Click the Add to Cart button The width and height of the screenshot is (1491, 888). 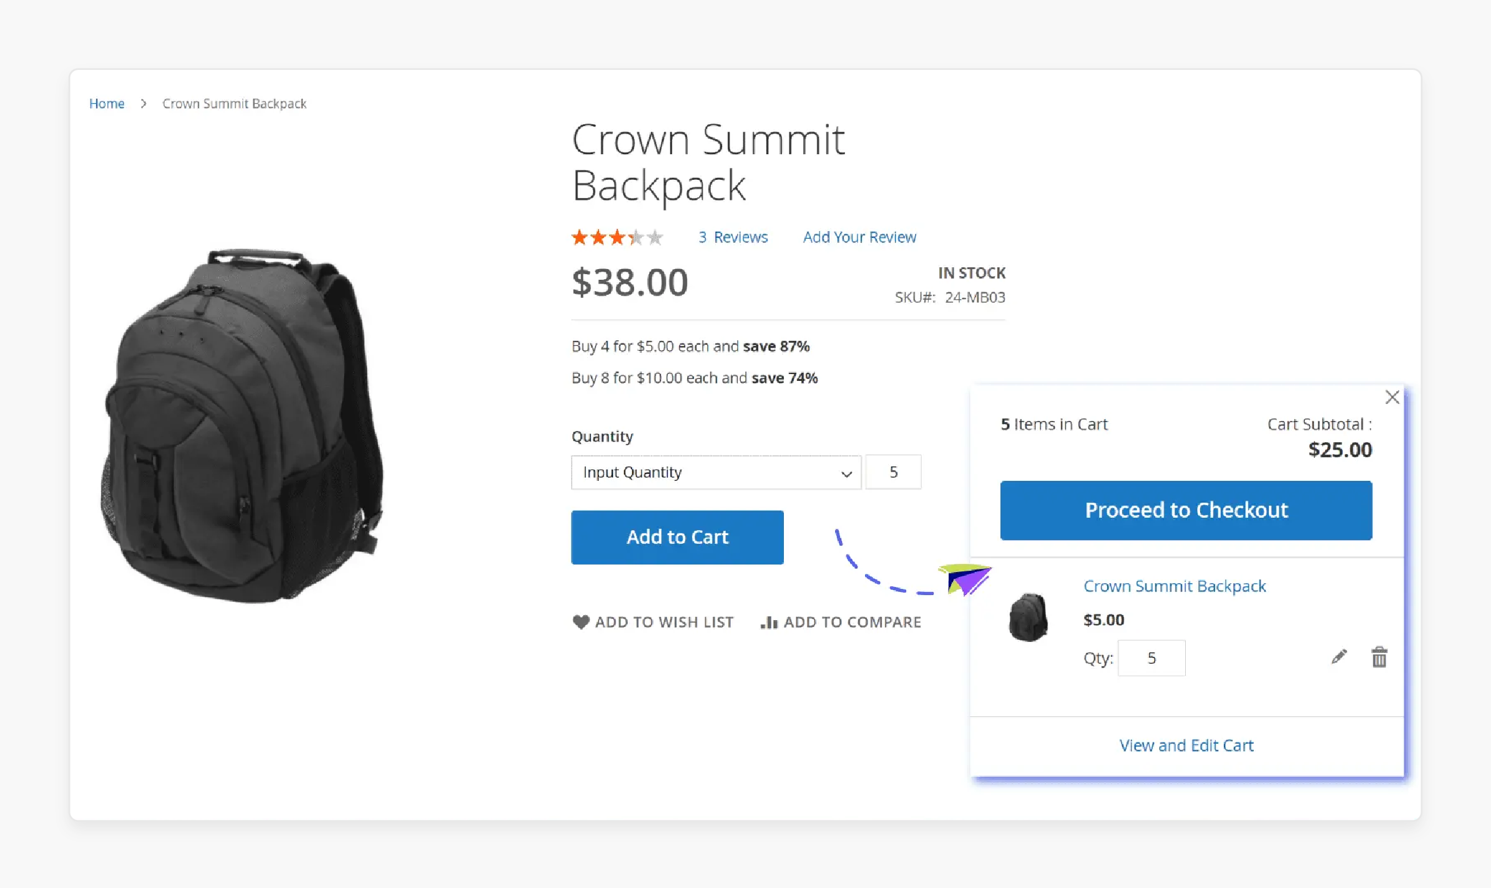click(677, 537)
